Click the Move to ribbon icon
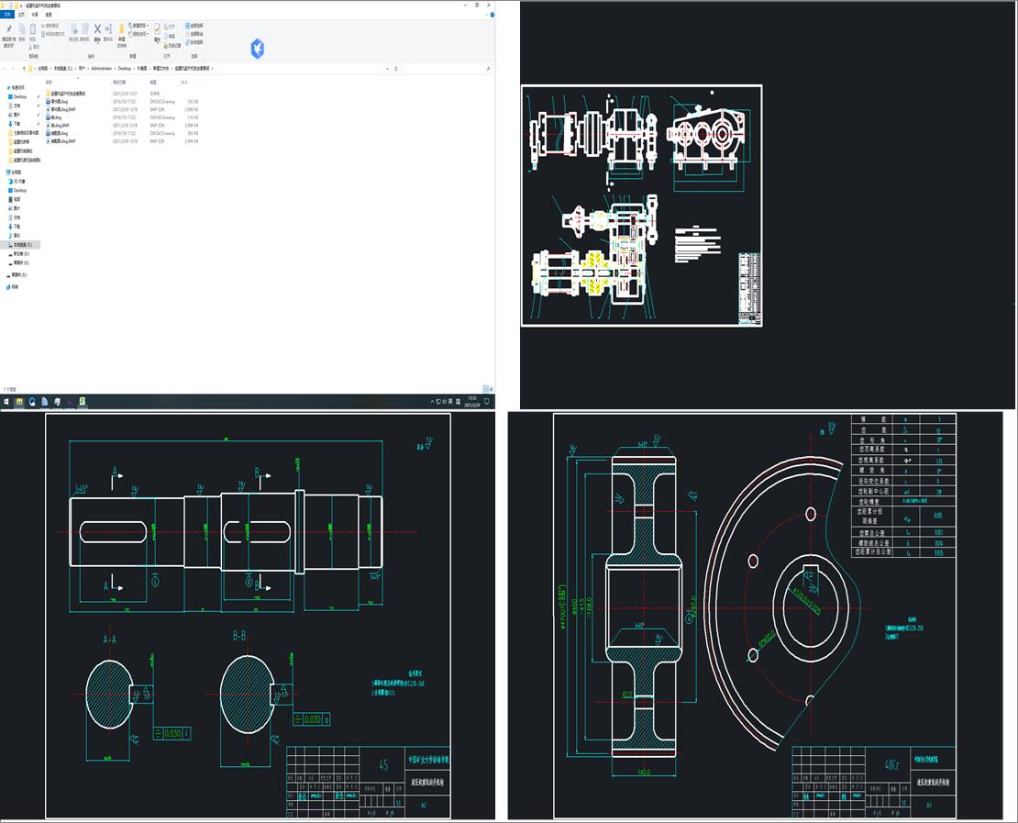This screenshot has width=1018, height=823. pyautogui.click(x=73, y=32)
